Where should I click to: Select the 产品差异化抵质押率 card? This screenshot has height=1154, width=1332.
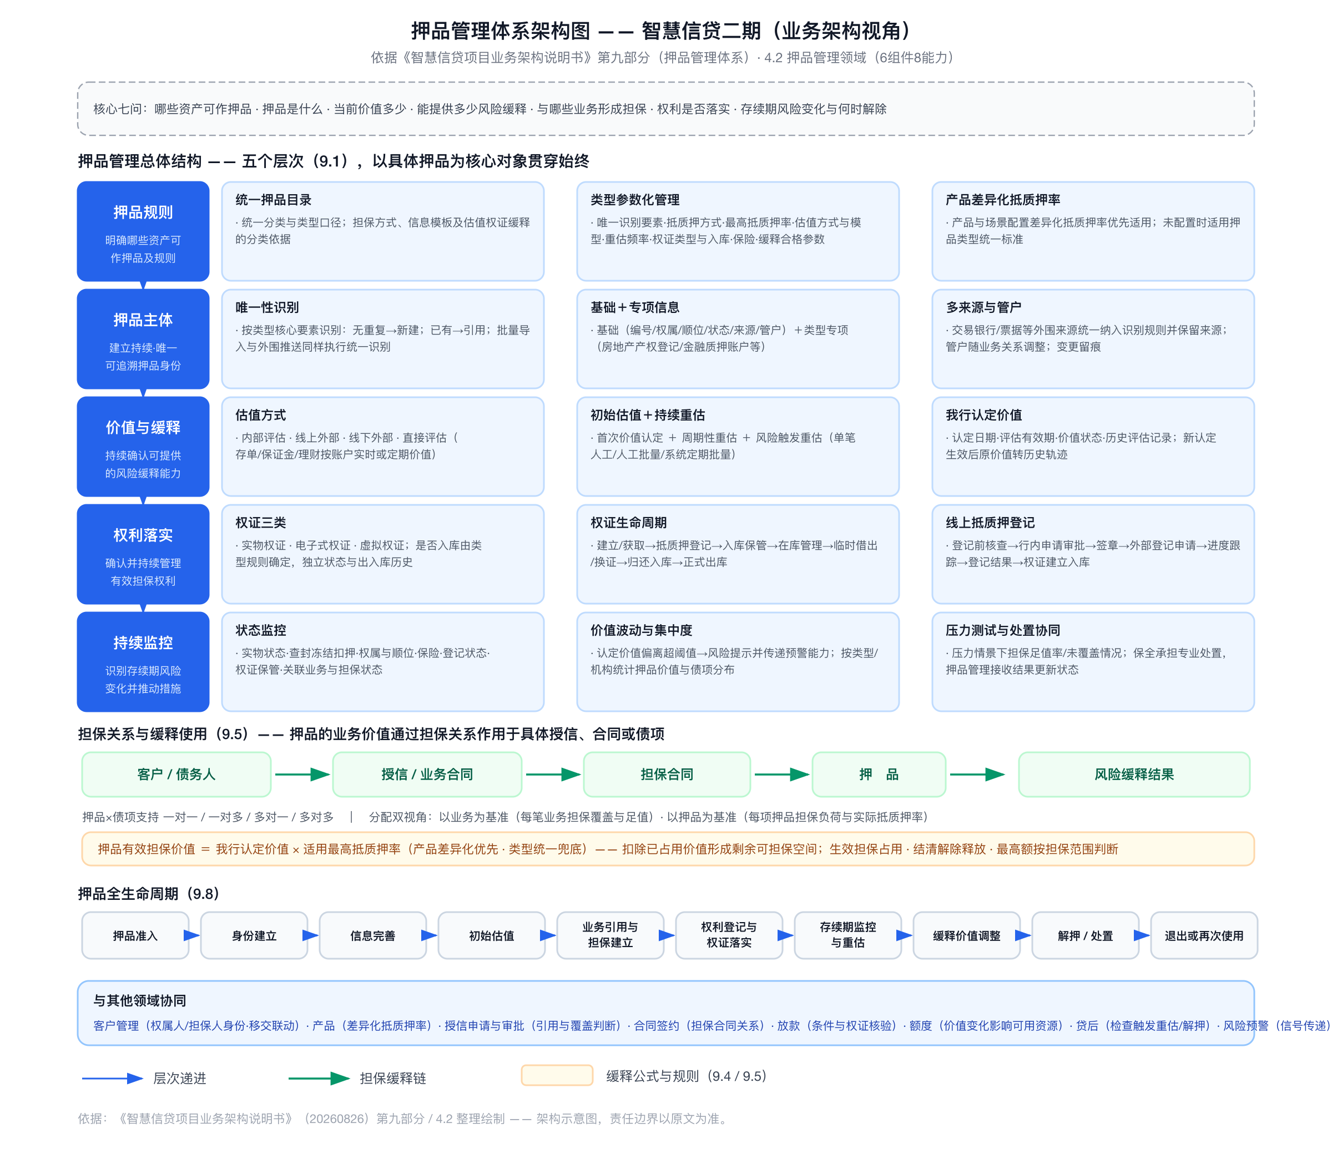[x=1093, y=231]
